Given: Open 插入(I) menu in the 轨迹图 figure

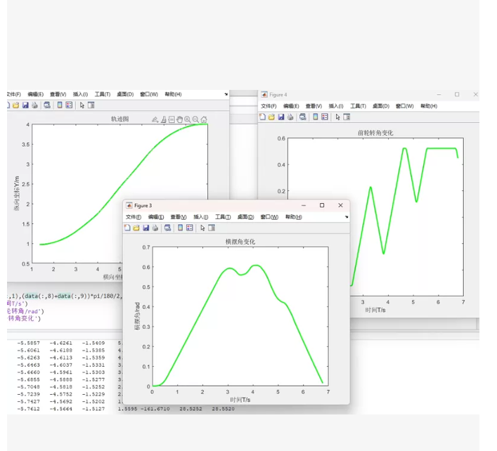Looking at the screenshot, I should coord(80,94).
